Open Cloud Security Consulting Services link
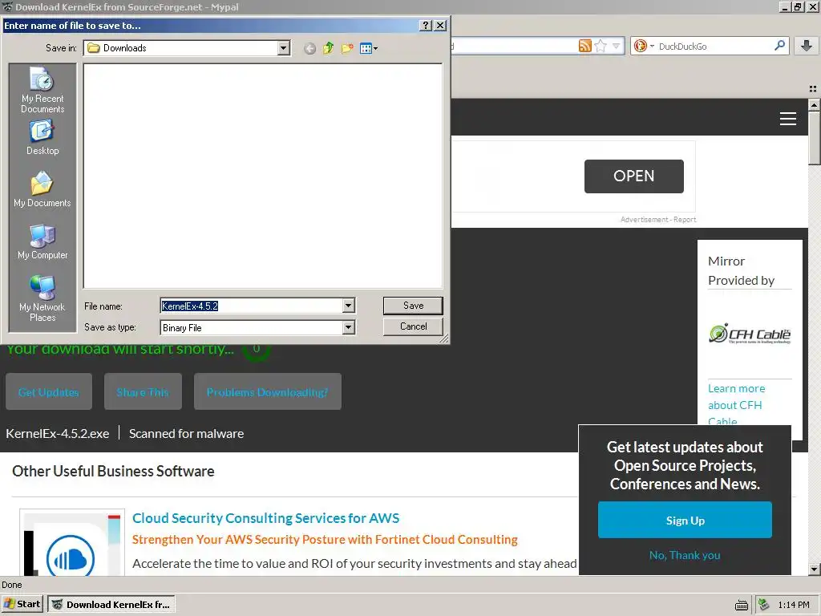This screenshot has height=616, width=821. click(x=265, y=518)
